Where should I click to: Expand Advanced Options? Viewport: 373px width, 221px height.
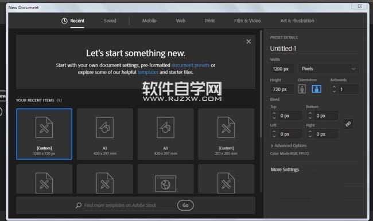[289, 146]
